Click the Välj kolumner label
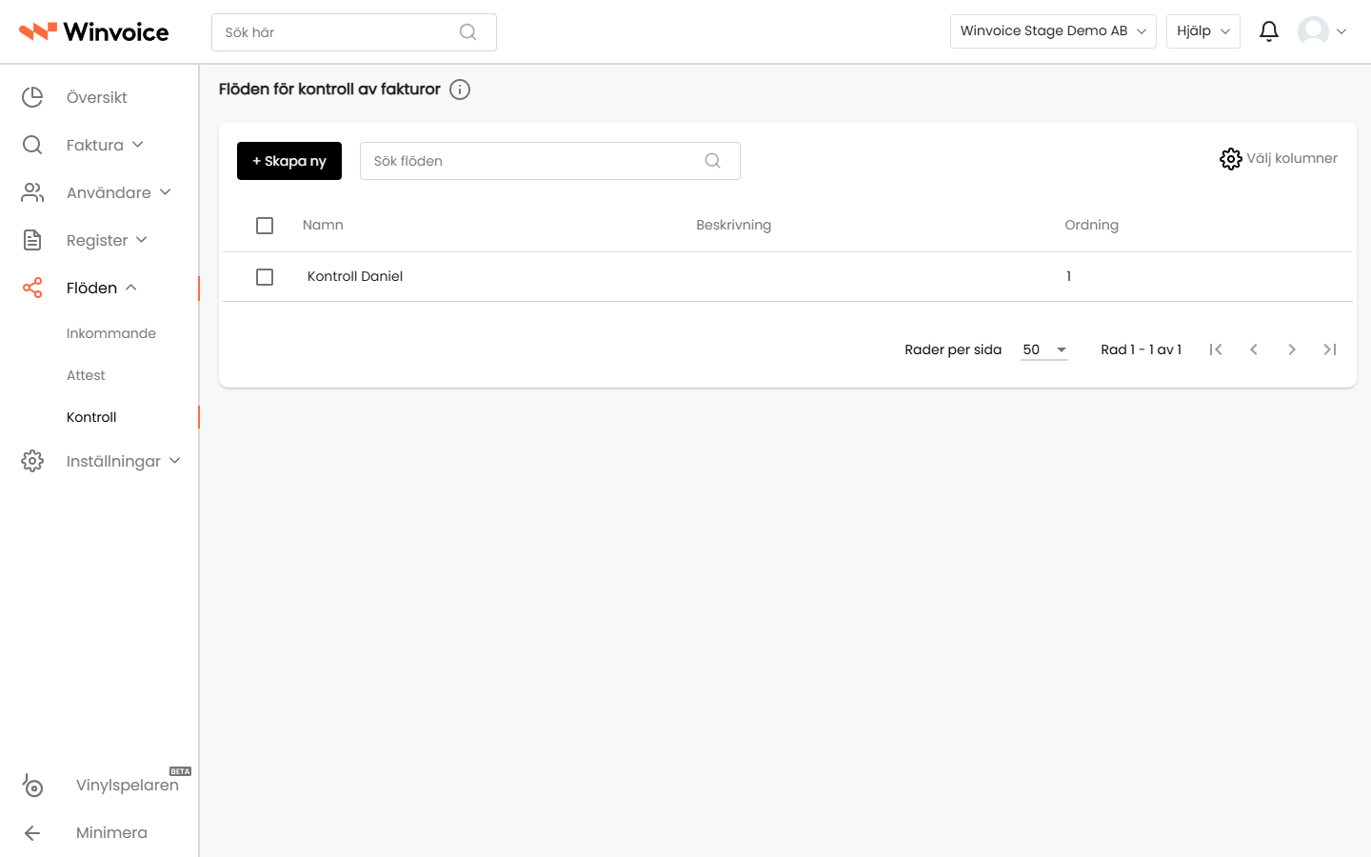 (x=1292, y=158)
